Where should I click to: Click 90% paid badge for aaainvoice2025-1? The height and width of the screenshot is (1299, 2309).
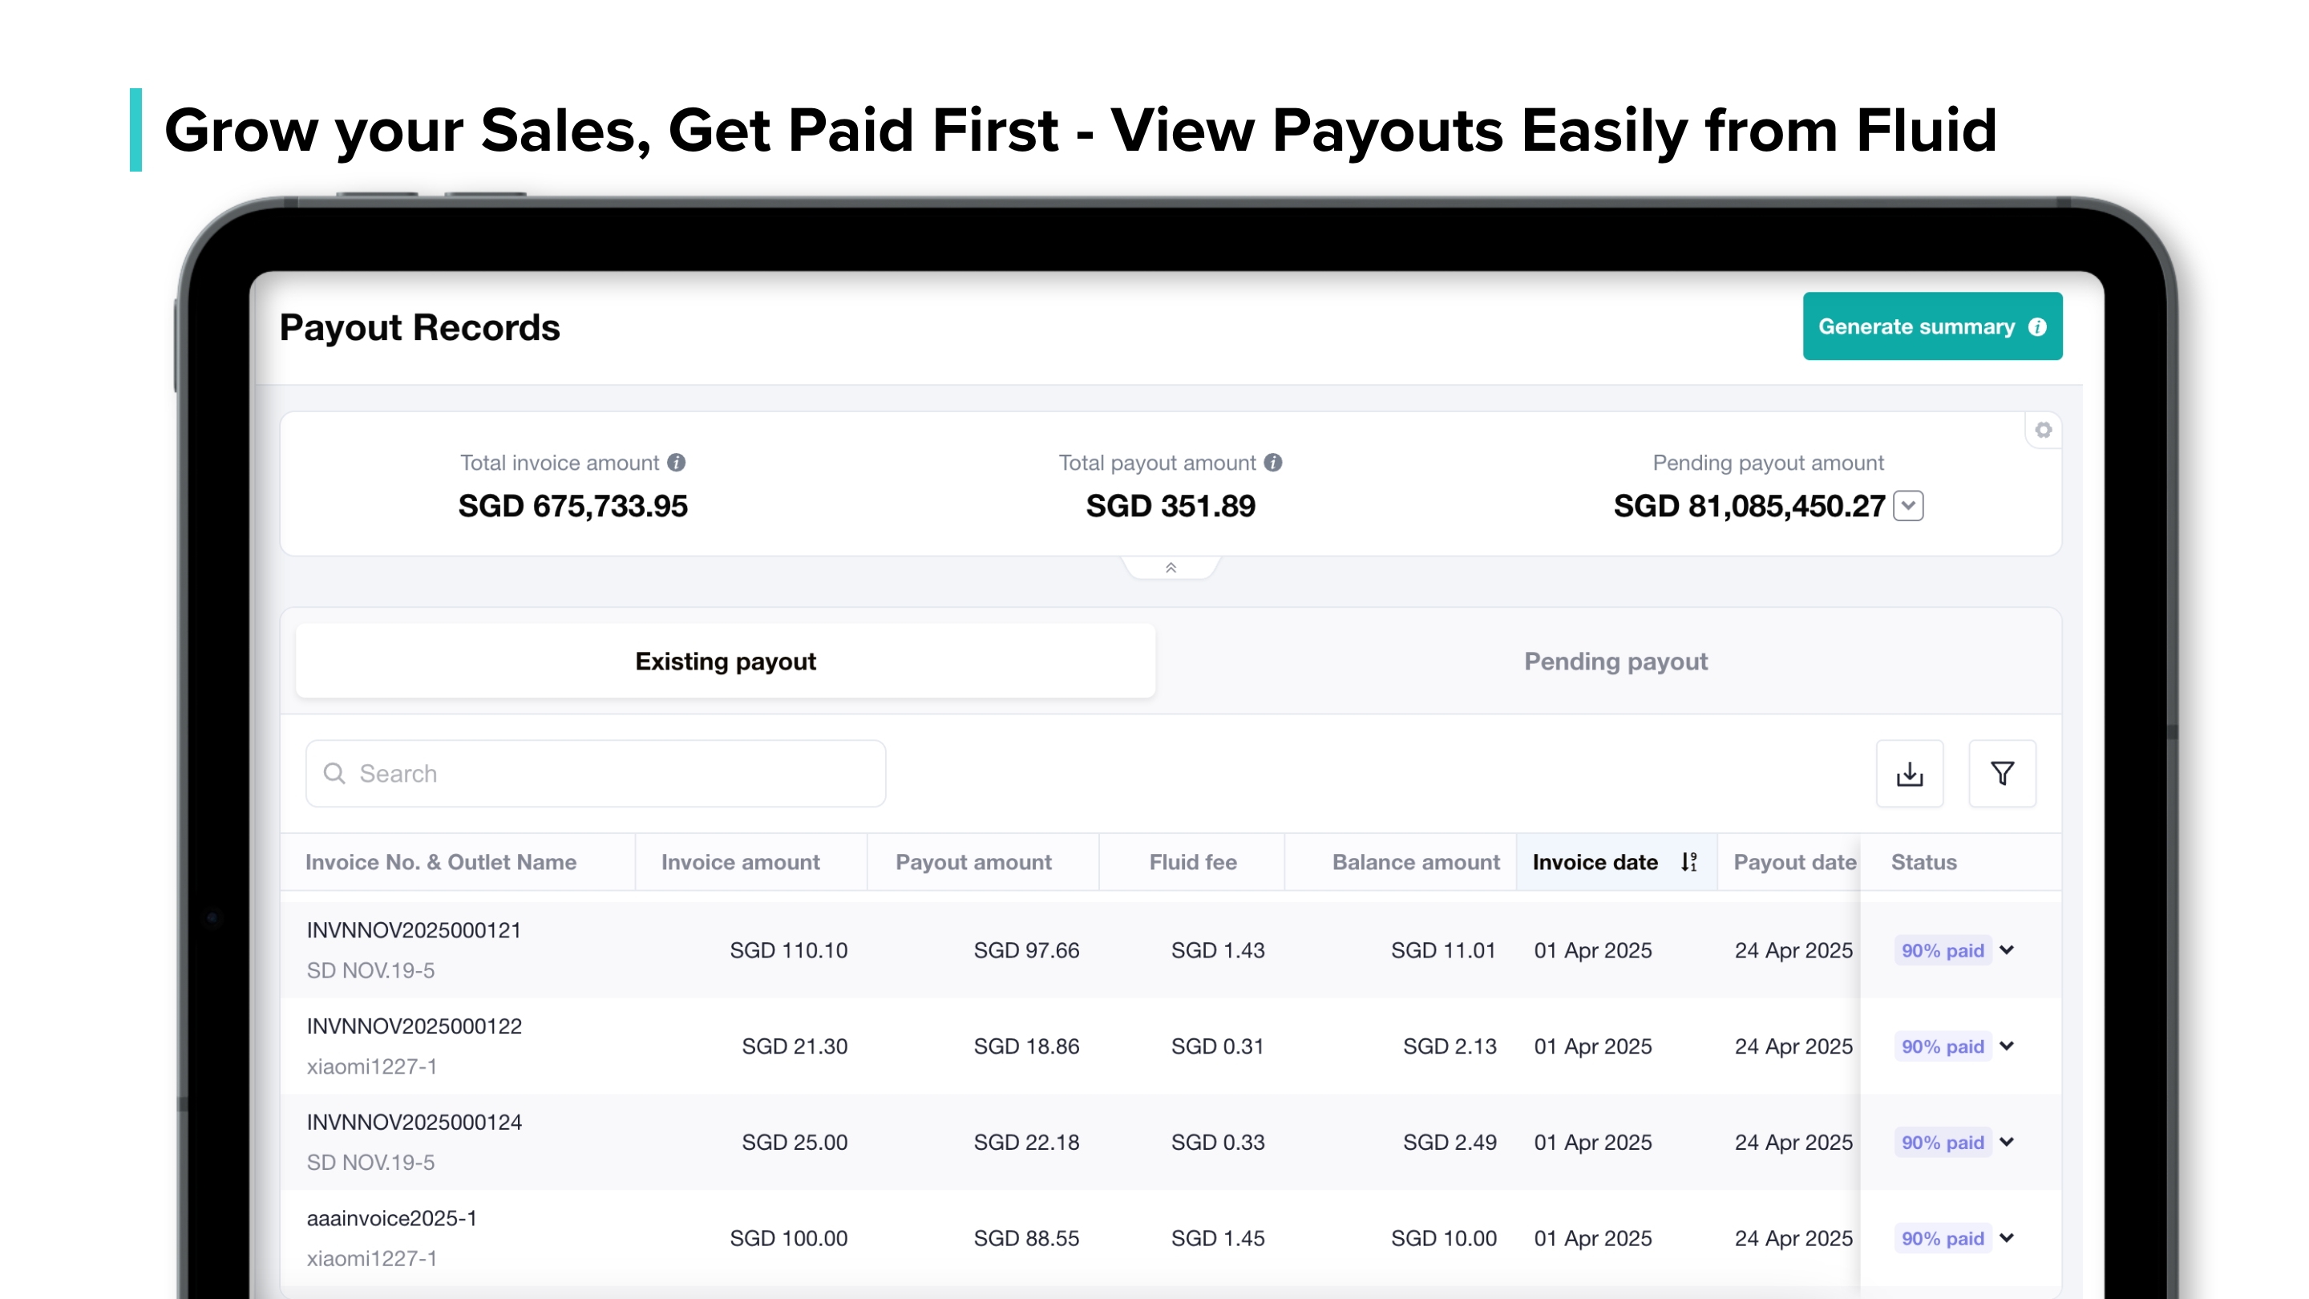1943,1238
